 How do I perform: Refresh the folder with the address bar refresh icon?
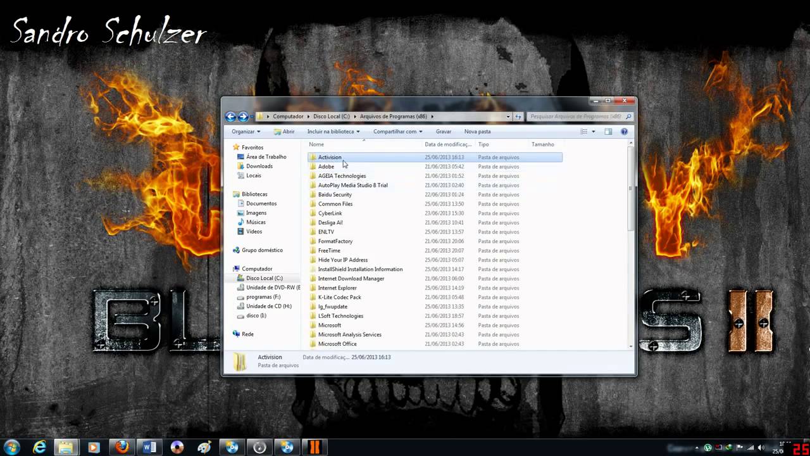pyautogui.click(x=518, y=117)
